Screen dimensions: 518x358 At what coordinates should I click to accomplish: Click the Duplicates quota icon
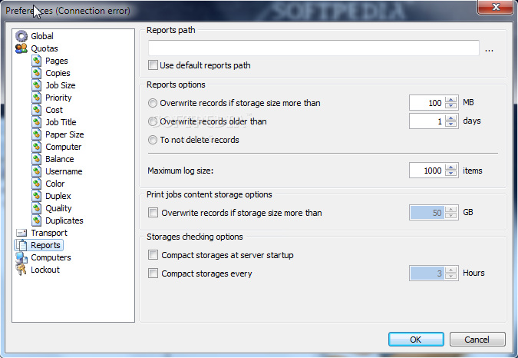point(37,220)
